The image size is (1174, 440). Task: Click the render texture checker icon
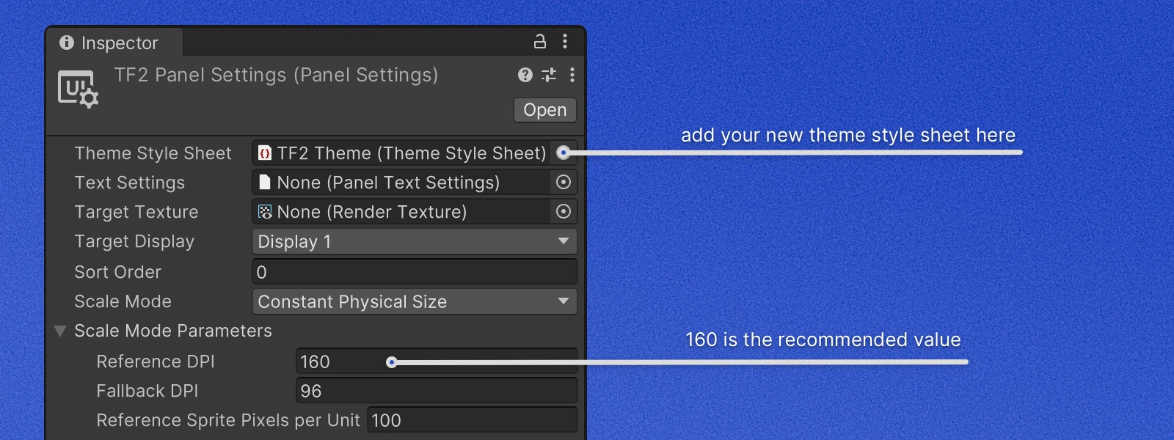tap(265, 212)
